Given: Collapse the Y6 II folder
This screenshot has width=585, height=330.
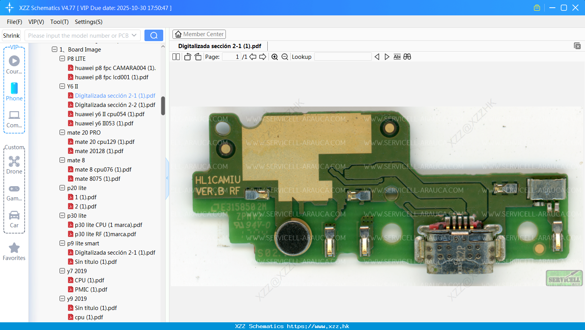Looking at the screenshot, I should point(62,86).
